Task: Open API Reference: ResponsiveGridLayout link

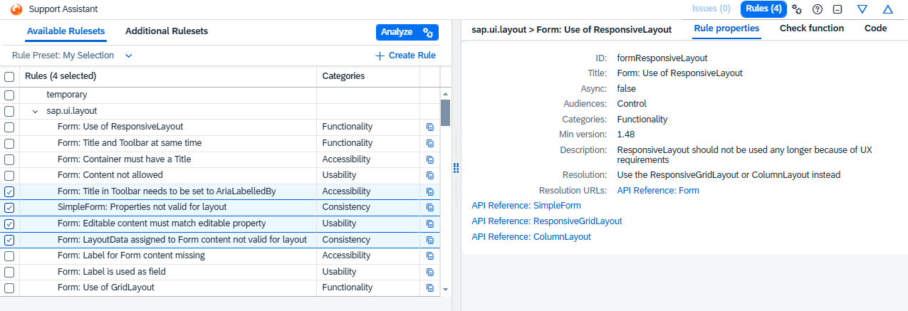Action: pyautogui.click(x=547, y=221)
